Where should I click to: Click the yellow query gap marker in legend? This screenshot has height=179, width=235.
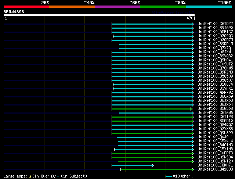pos(30,176)
